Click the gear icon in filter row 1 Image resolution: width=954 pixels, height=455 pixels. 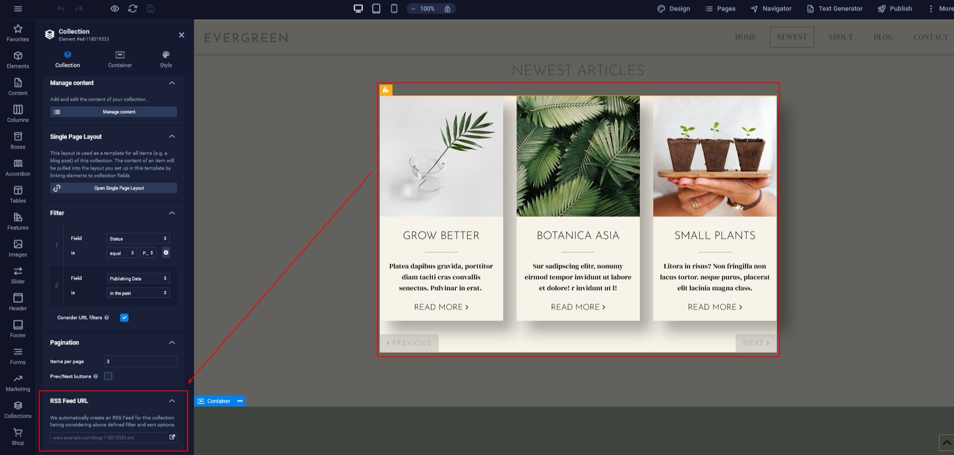(166, 253)
